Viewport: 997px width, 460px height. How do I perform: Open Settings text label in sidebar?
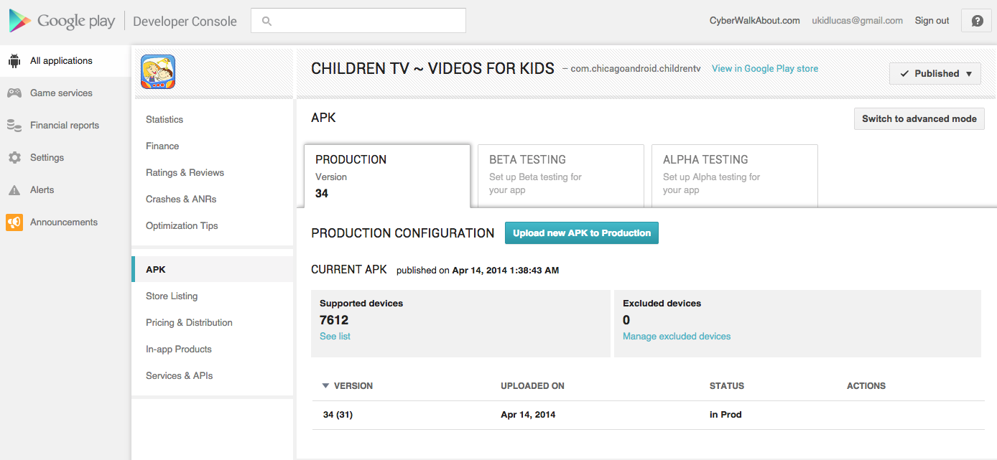point(47,158)
